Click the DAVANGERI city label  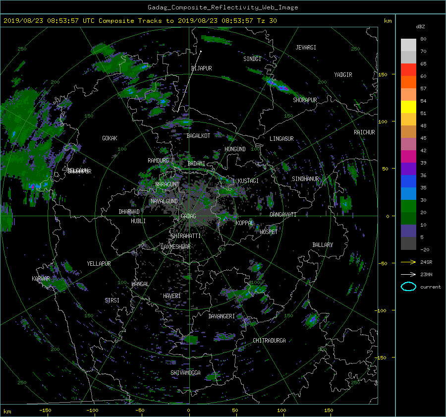222,316
